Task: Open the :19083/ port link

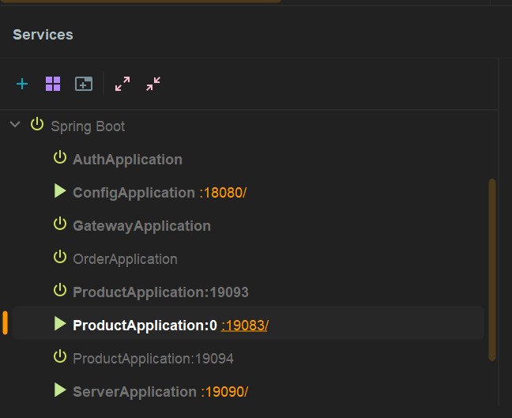Action: 245,326
